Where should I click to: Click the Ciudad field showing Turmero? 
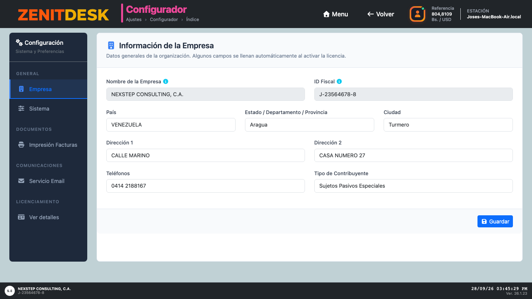click(x=448, y=125)
